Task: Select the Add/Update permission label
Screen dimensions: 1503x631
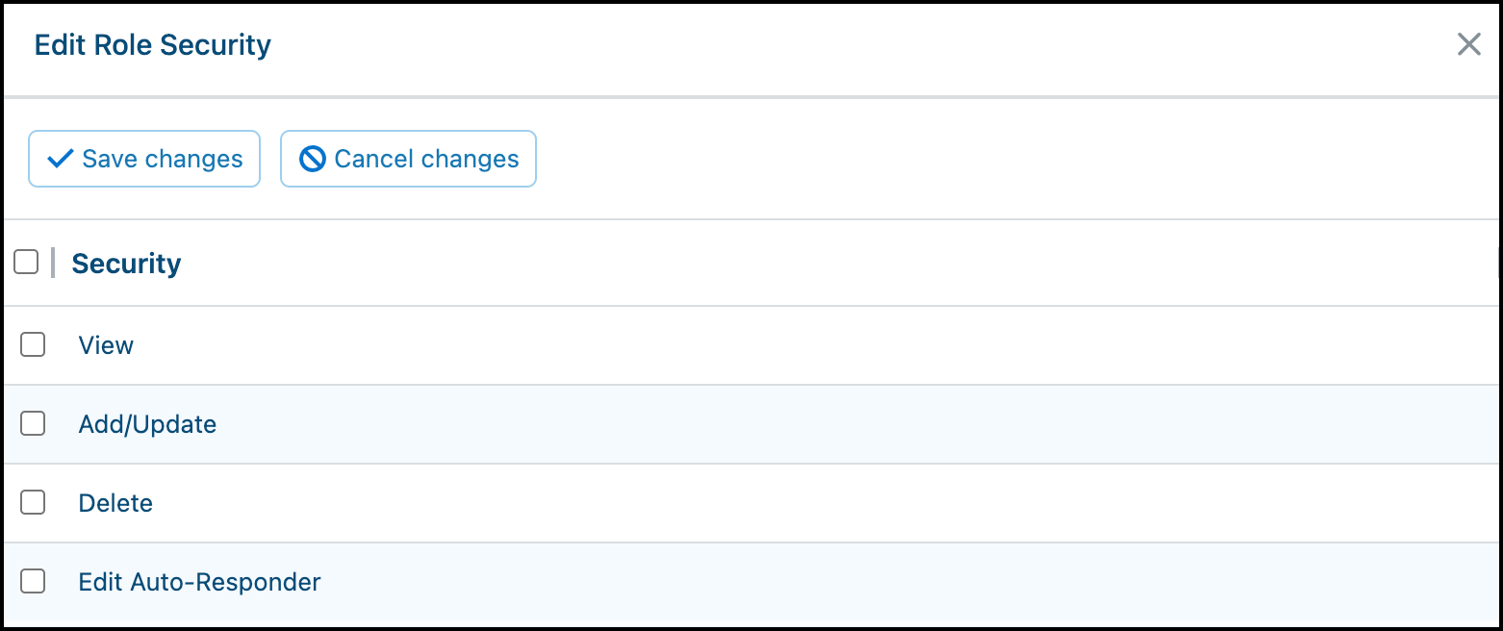Action: point(147,424)
